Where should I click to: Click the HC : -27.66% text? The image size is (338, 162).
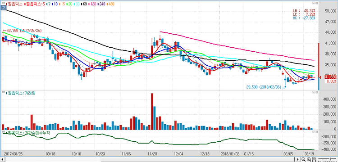click(x=304, y=18)
